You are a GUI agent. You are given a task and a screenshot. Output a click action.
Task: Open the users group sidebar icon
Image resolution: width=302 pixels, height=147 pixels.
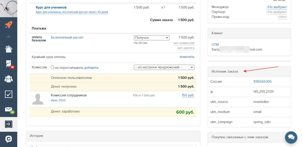tap(9, 79)
